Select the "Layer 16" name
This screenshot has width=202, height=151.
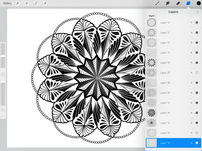(165, 63)
